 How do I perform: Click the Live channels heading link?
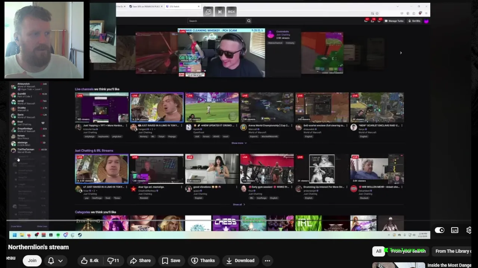84,89
